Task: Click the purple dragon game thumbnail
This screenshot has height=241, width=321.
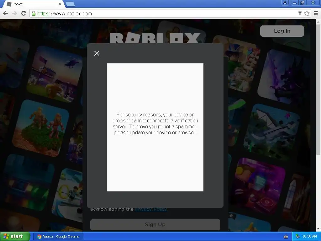Action: (283, 77)
